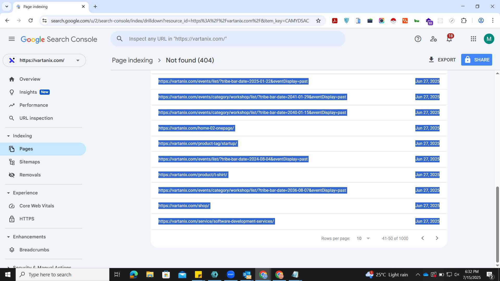
Task: Go back in browser history
Action: click(7, 21)
